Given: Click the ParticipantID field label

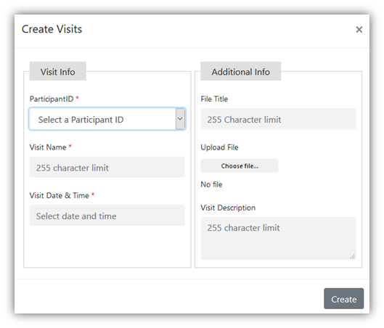Looking at the screenshot, I should tap(52, 99).
